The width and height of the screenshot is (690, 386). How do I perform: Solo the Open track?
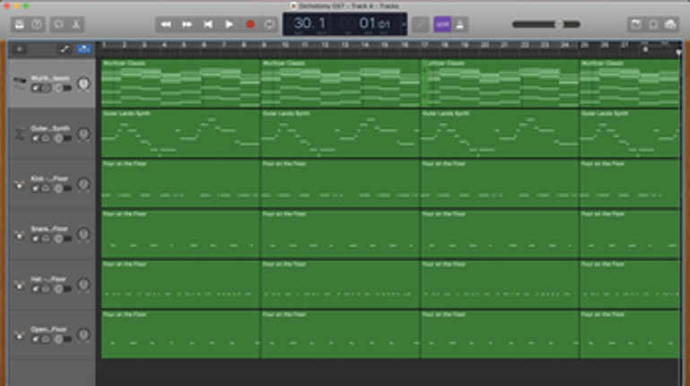click(x=46, y=339)
